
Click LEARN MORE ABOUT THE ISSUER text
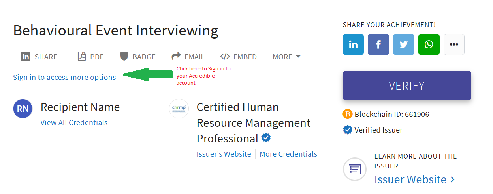(416, 161)
